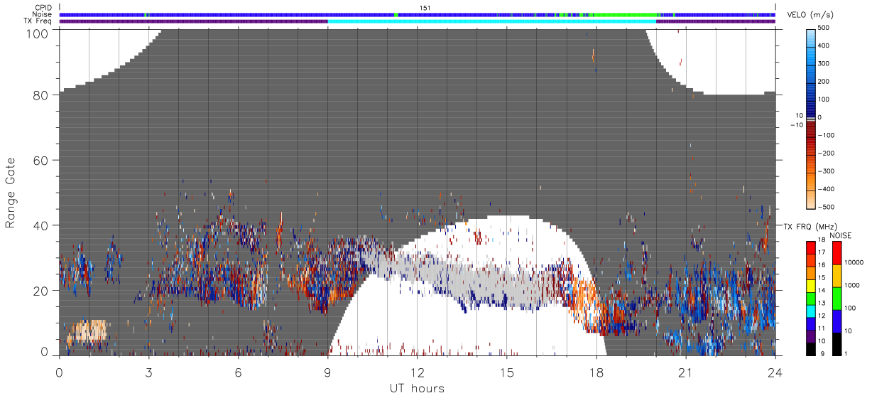Click the 24 tick on UT hours axis
Viewport: 872px width, 403px height.
pos(775,372)
